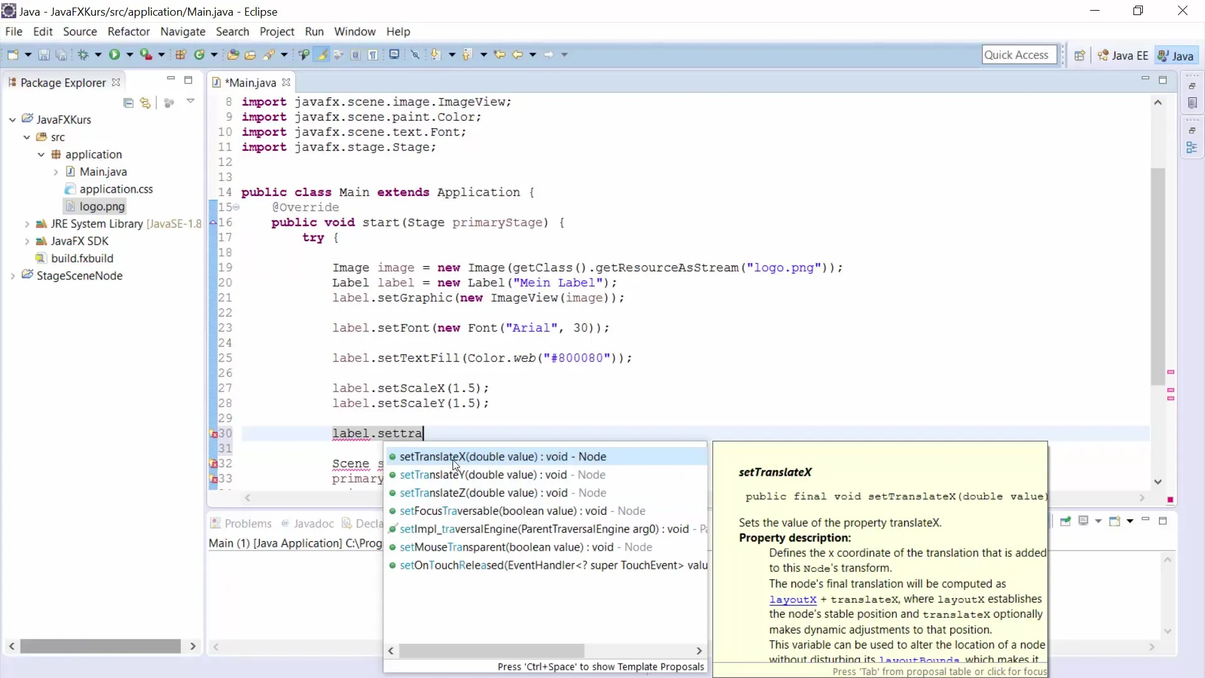Go to Last Edit Location icon

(500, 55)
